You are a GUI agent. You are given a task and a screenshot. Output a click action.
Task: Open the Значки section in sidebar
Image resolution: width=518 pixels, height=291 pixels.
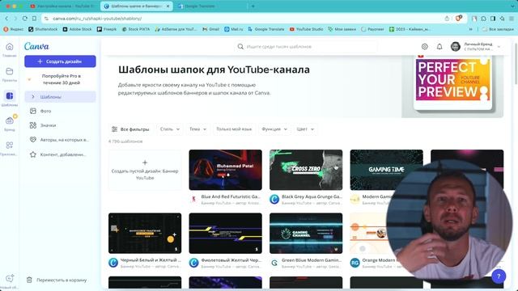[x=60, y=125]
